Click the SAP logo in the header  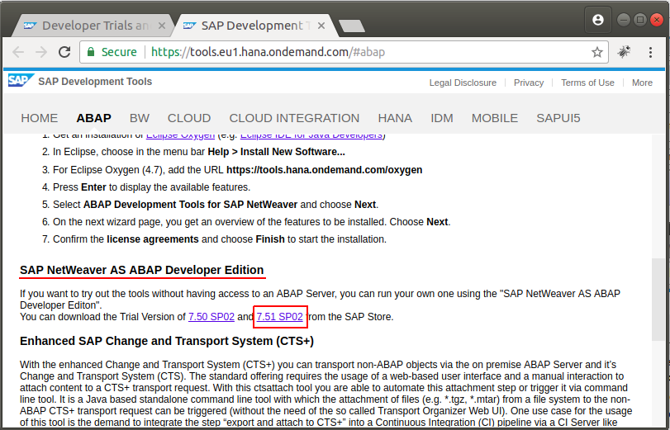[x=21, y=80]
